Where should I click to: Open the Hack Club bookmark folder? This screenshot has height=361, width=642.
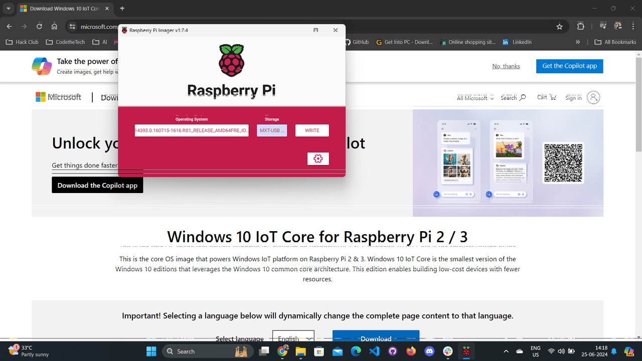coord(22,42)
